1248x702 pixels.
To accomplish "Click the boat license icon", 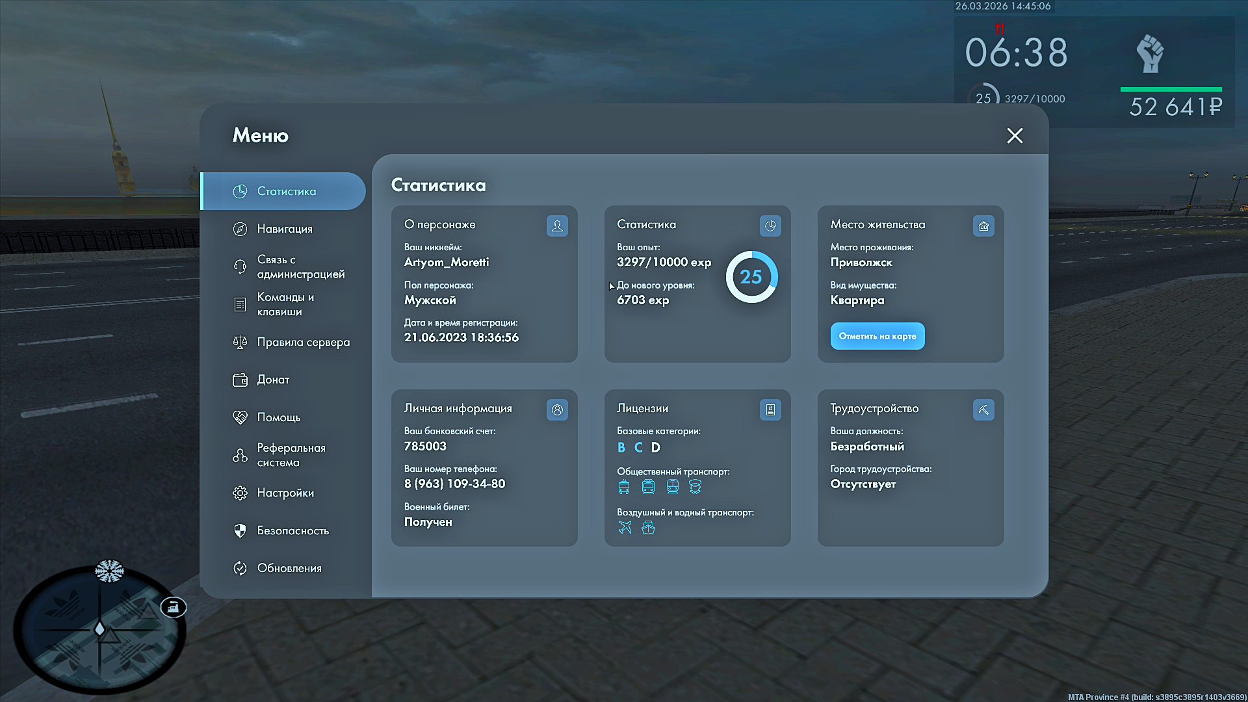I will click(648, 528).
